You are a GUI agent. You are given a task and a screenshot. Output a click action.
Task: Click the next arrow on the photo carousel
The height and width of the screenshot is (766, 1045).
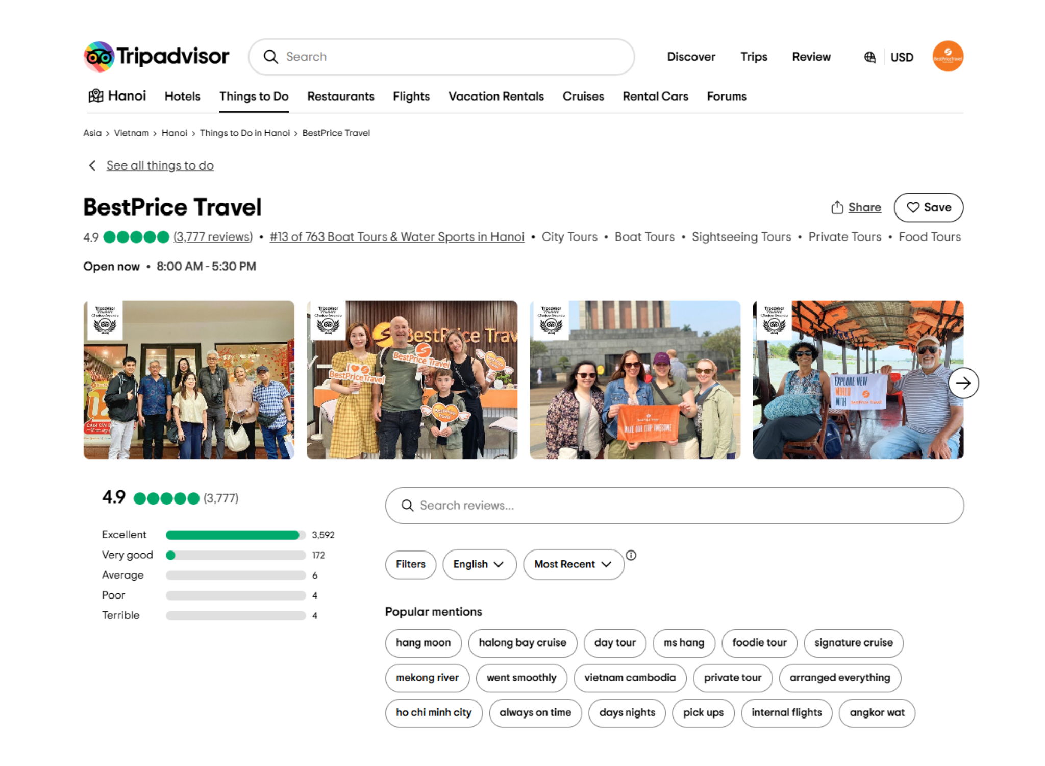964,382
